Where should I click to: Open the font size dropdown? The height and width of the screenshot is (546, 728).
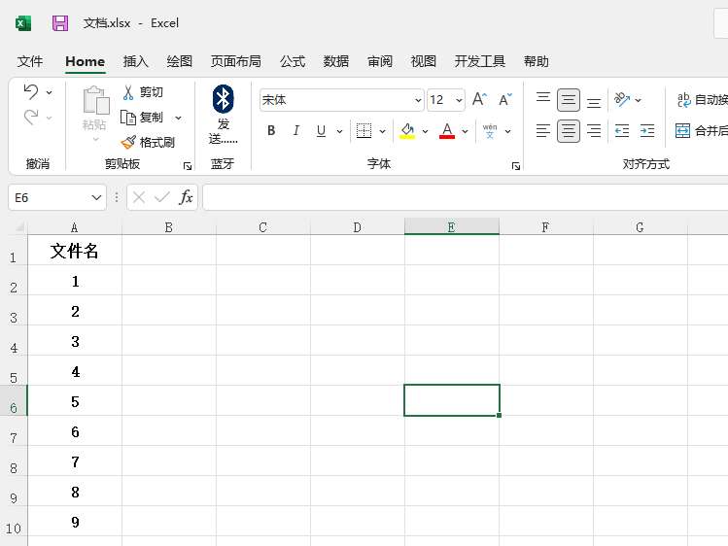point(459,100)
